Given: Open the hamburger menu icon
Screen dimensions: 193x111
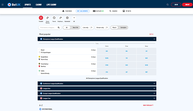Looking at the screenshot, I should [x=2, y=5].
